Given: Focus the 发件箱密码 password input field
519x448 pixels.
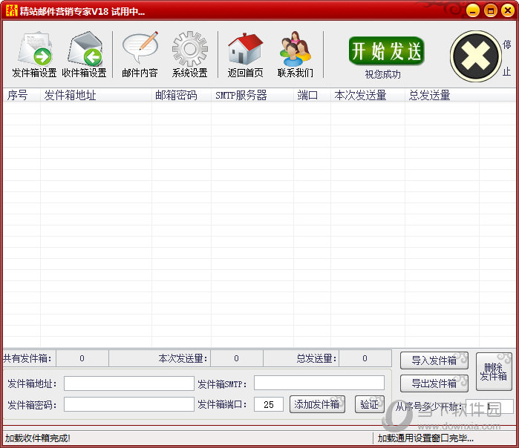Looking at the screenshot, I should (x=128, y=404).
